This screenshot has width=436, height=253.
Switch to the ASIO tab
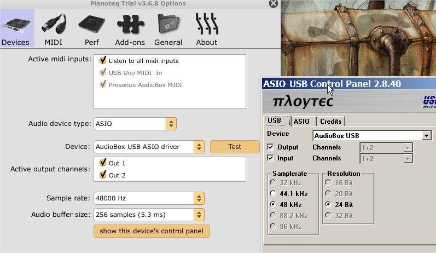[x=303, y=122]
